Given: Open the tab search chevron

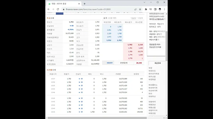Looking at the screenshot, I should (x=144, y=2).
